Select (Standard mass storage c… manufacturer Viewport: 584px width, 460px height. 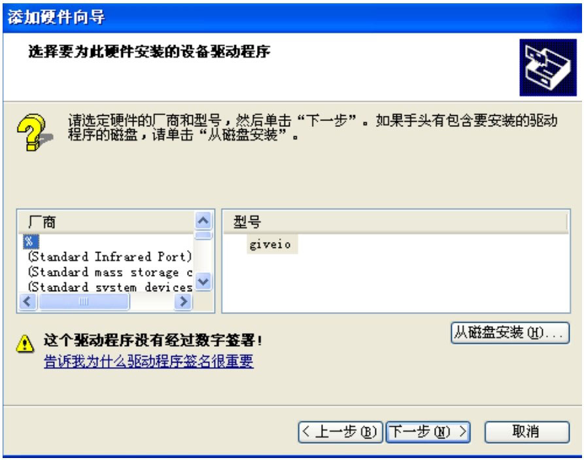pyautogui.click(x=109, y=272)
